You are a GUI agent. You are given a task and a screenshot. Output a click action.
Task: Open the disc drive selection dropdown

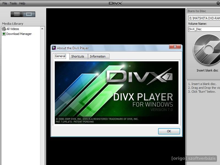[x=204, y=18]
